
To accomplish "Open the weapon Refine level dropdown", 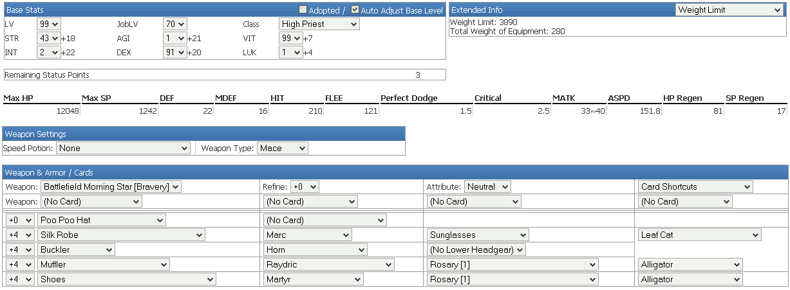I will pyautogui.click(x=305, y=186).
